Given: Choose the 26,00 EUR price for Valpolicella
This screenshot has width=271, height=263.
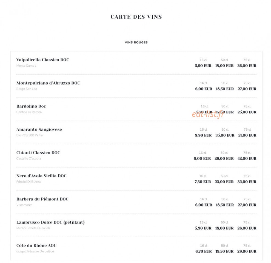Looking at the screenshot, I should pyautogui.click(x=247, y=66).
